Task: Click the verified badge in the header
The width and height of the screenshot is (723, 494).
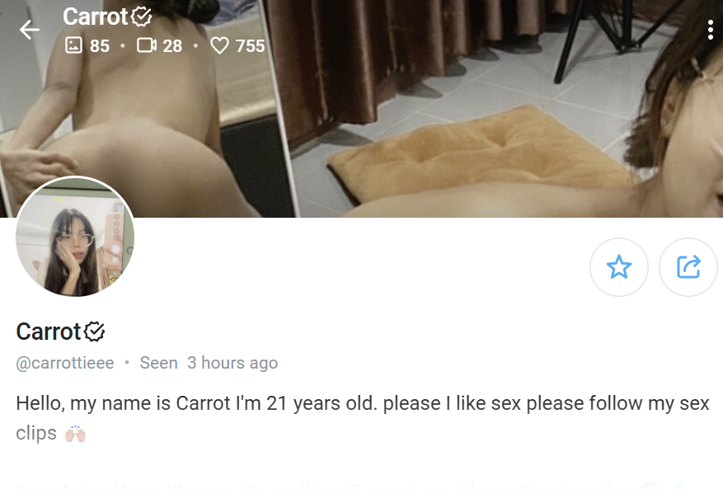Action: (x=141, y=17)
